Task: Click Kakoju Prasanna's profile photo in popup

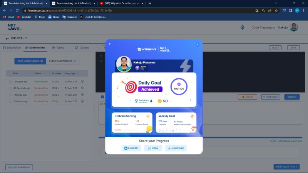Action: click(124, 64)
